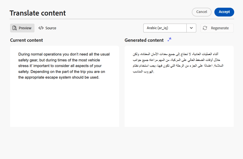Click the Regenerate circular arrows icon
Image resolution: width=243 pixels, height=159 pixels.
tap(205, 28)
